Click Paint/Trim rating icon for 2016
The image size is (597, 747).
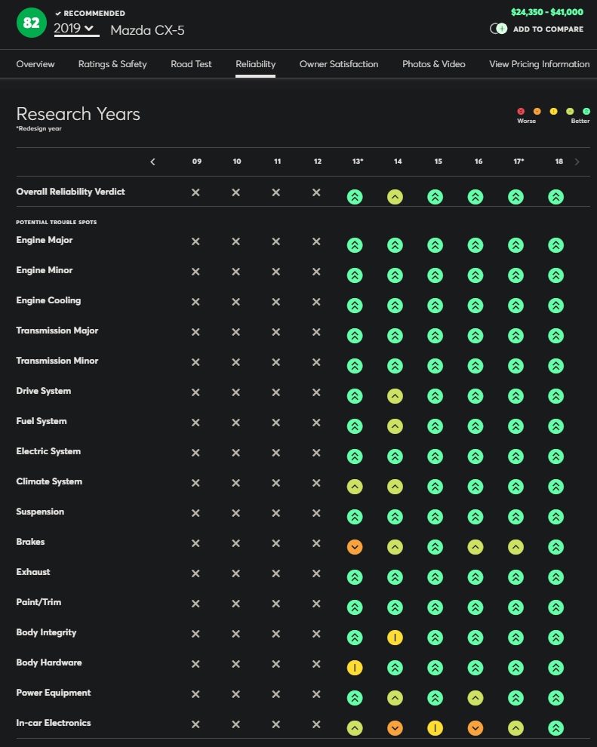click(x=475, y=607)
